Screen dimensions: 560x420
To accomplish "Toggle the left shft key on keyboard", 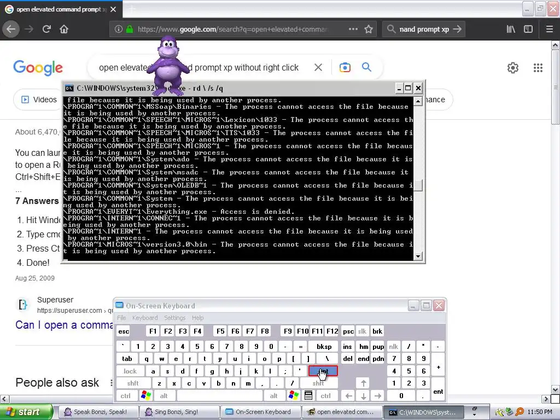I will tap(133, 383).
